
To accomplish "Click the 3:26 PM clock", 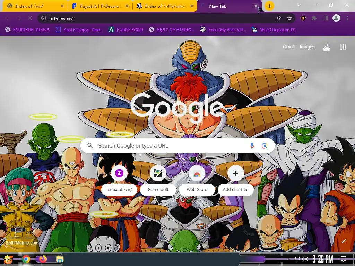I will (323, 259).
